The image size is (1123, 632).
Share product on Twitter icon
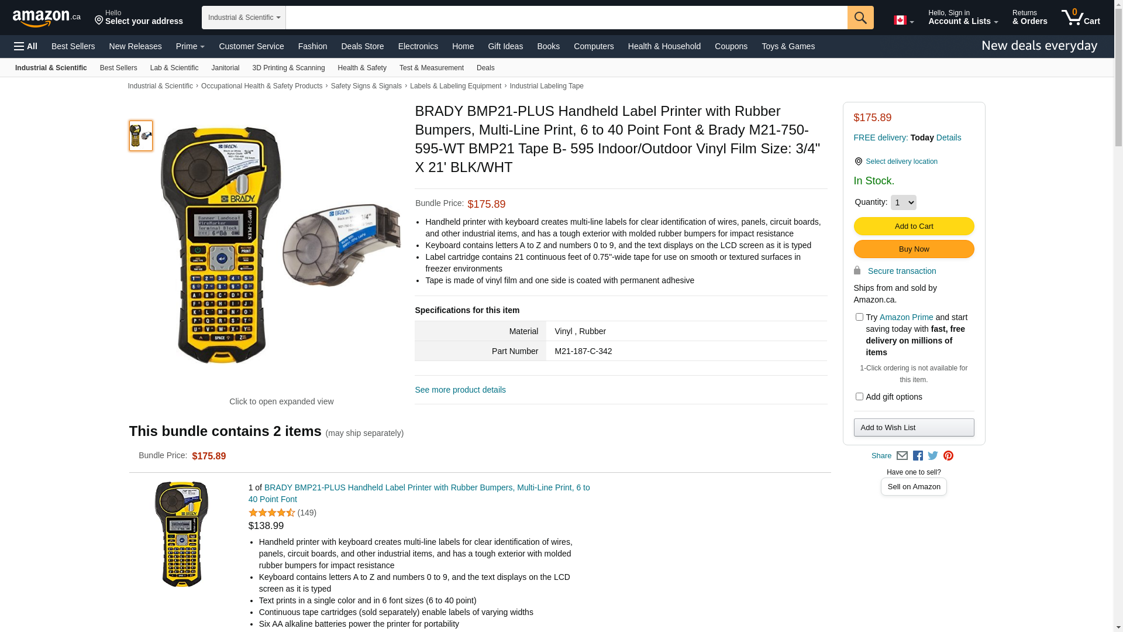point(933,456)
